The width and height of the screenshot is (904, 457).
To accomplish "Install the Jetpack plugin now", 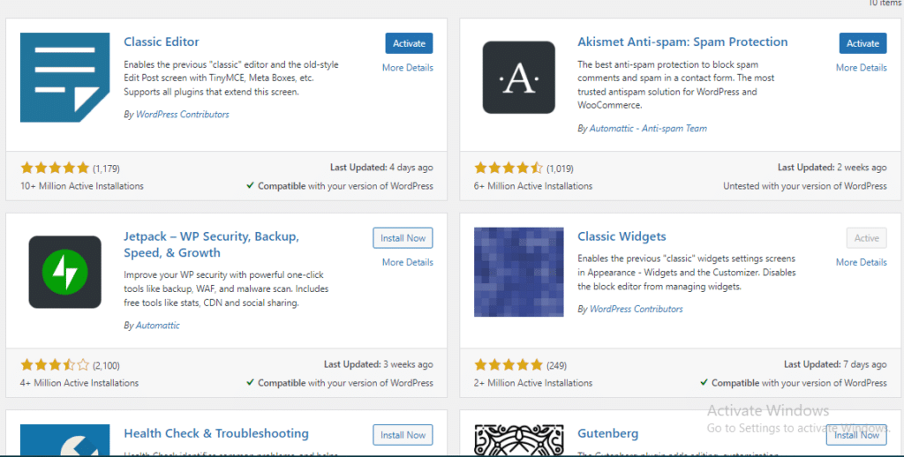I will [x=403, y=238].
